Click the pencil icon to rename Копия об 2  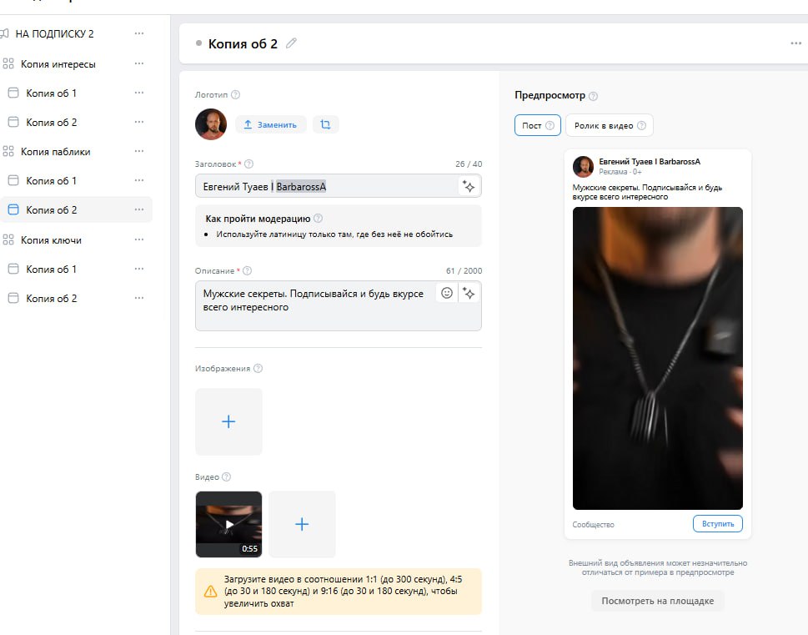tap(291, 43)
